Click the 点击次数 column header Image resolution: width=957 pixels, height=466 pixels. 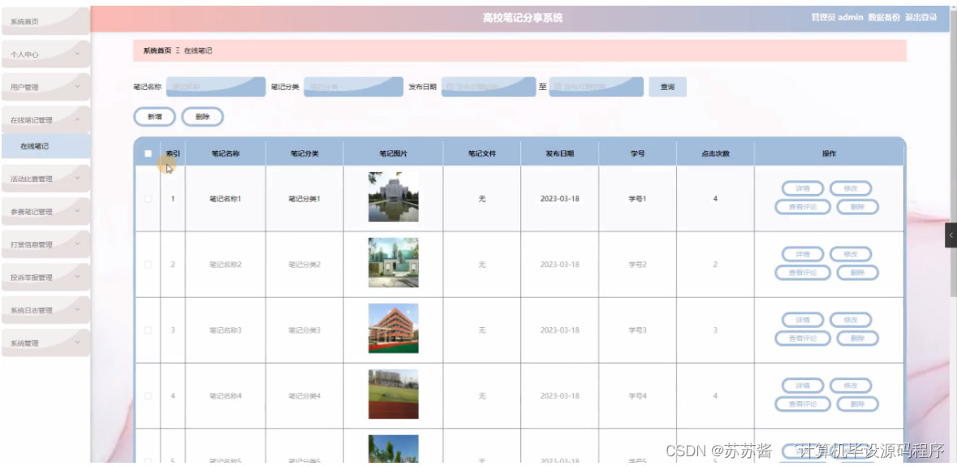714,153
